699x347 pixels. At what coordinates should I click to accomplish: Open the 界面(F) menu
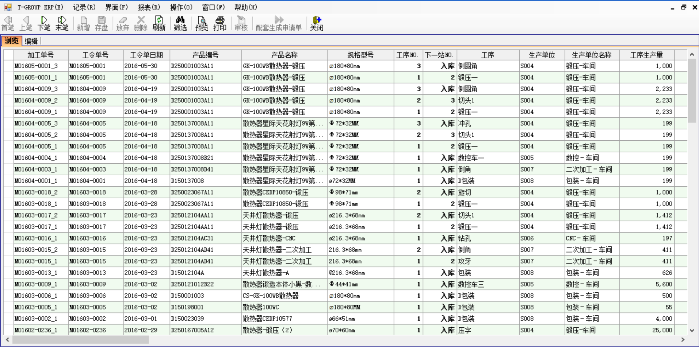point(116,7)
